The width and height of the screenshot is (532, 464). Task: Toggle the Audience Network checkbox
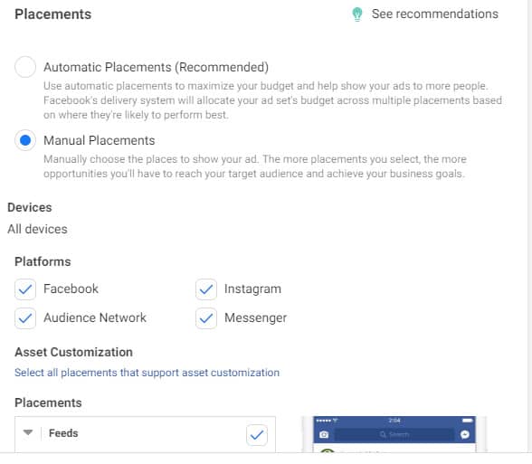(25, 318)
